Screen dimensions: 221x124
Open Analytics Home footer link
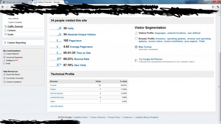[81, 117]
